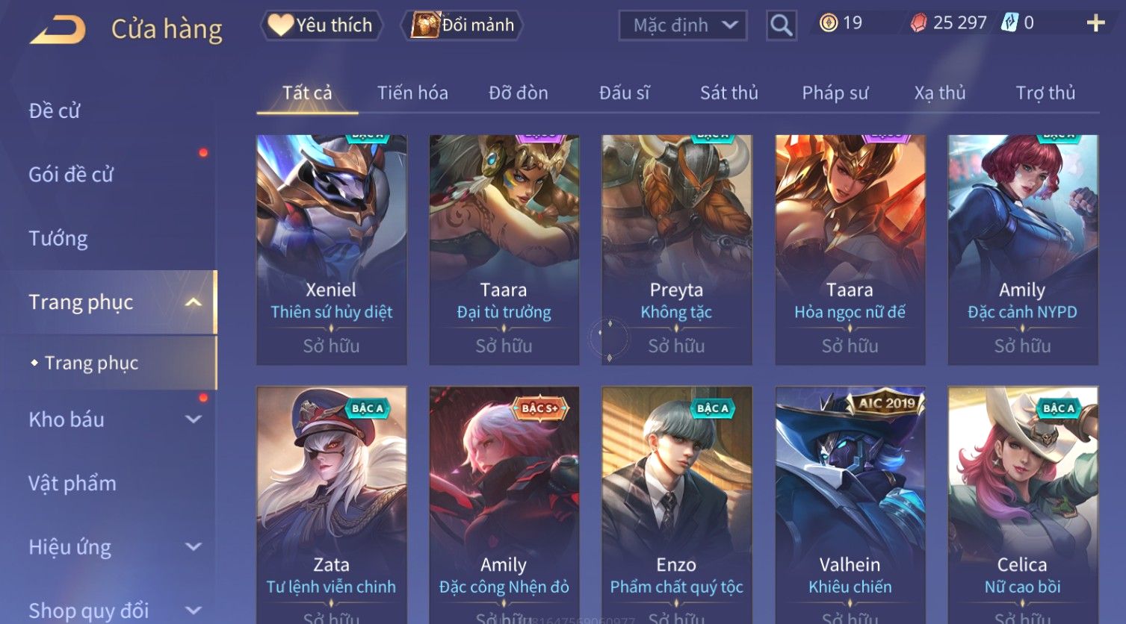Screen dimensions: 1126x624
Task: Open the Trợ thủ tab
Action: [x=1045, y=93]
